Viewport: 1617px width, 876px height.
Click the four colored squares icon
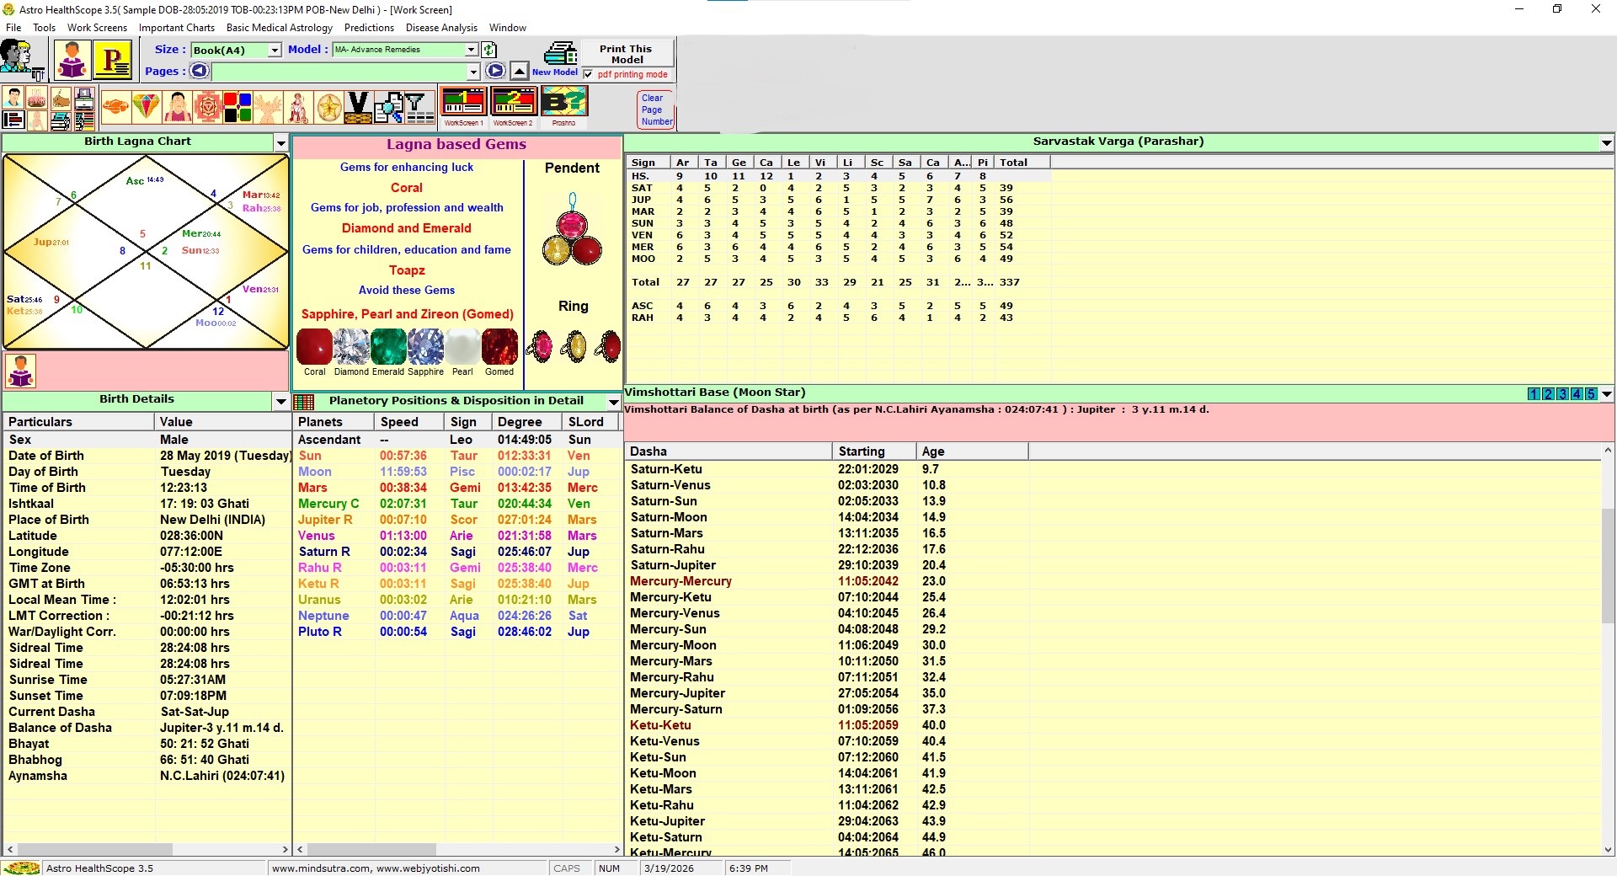pos(237,107)
